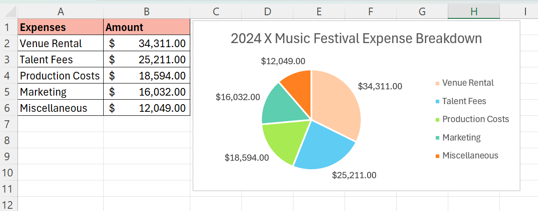The width and height of the screenshot is (538, 211).
Task: Click the Amount header cell
Action: click(x=147, y=27)
